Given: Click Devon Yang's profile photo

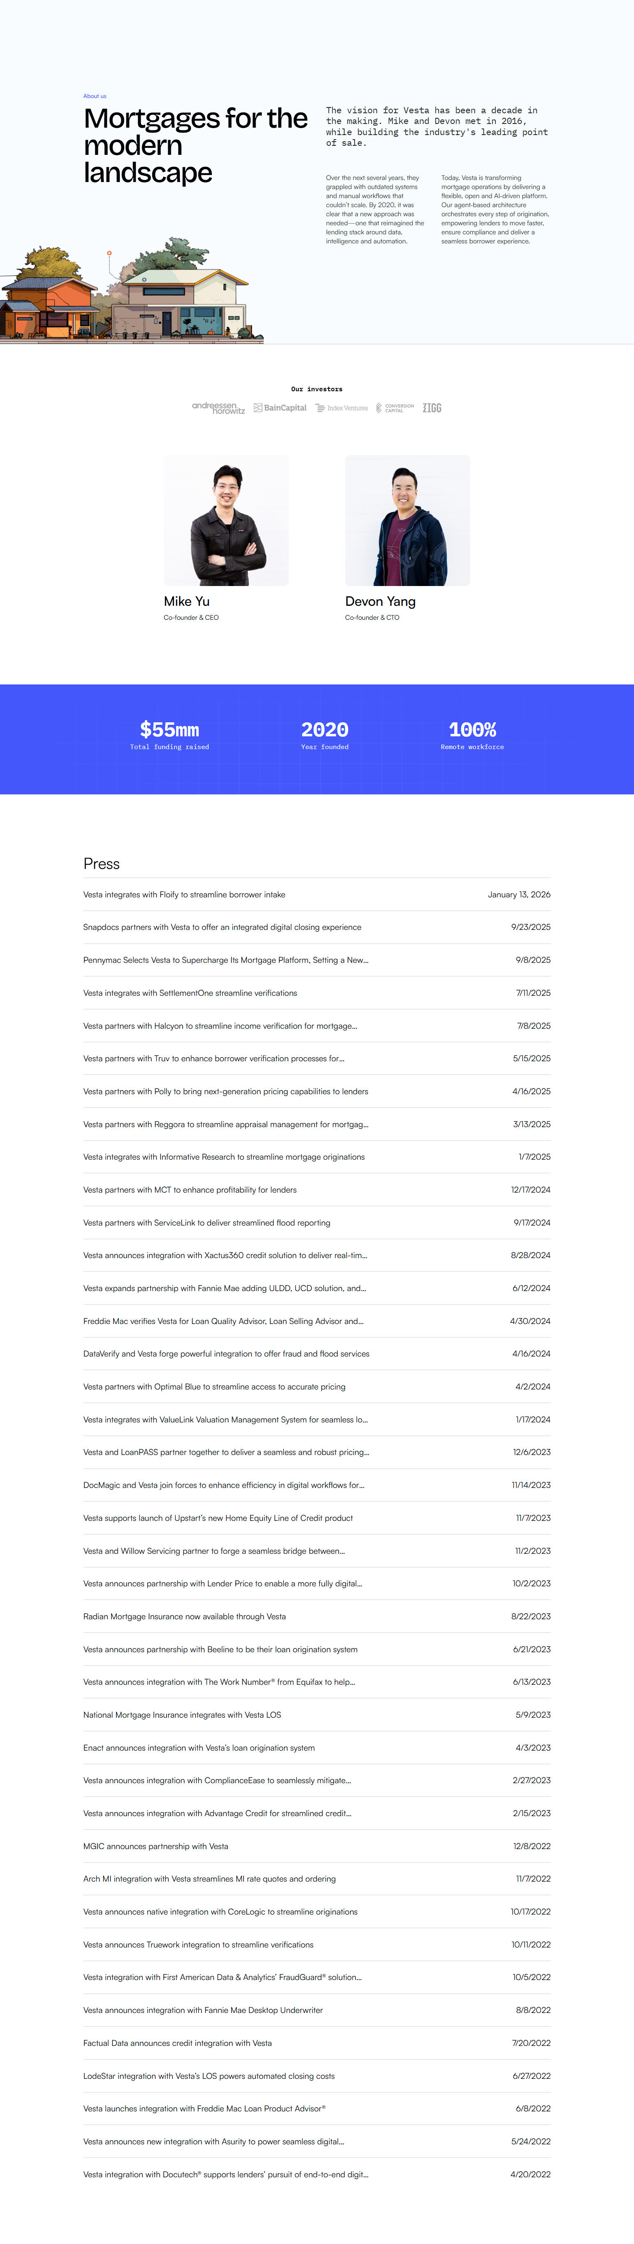Looking at the screenshot, I should point(407,520).
